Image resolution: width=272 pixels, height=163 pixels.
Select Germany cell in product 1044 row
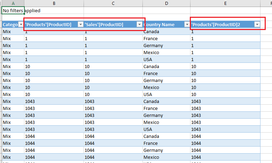166,150
